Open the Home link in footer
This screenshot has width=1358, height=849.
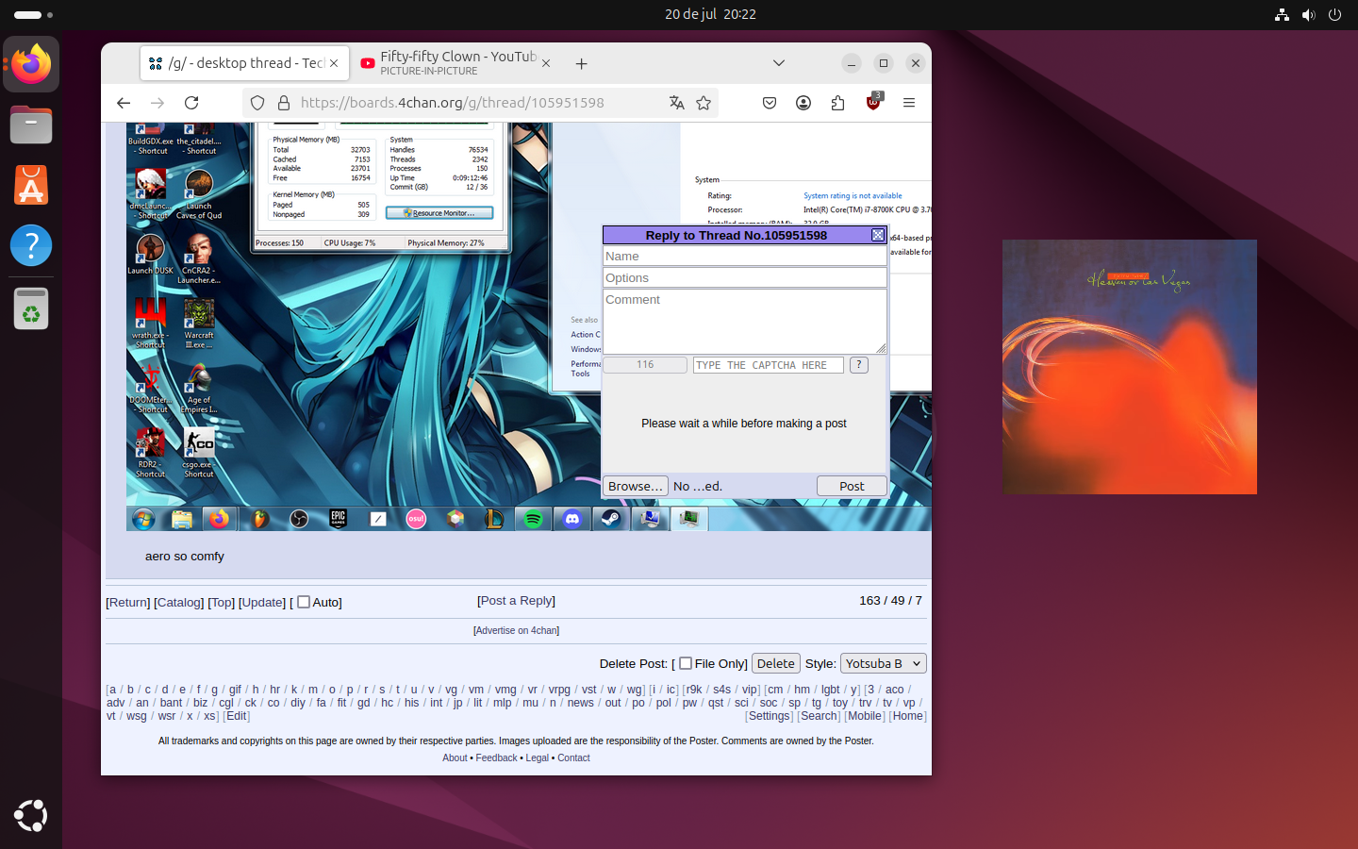(x=908, y=716)
